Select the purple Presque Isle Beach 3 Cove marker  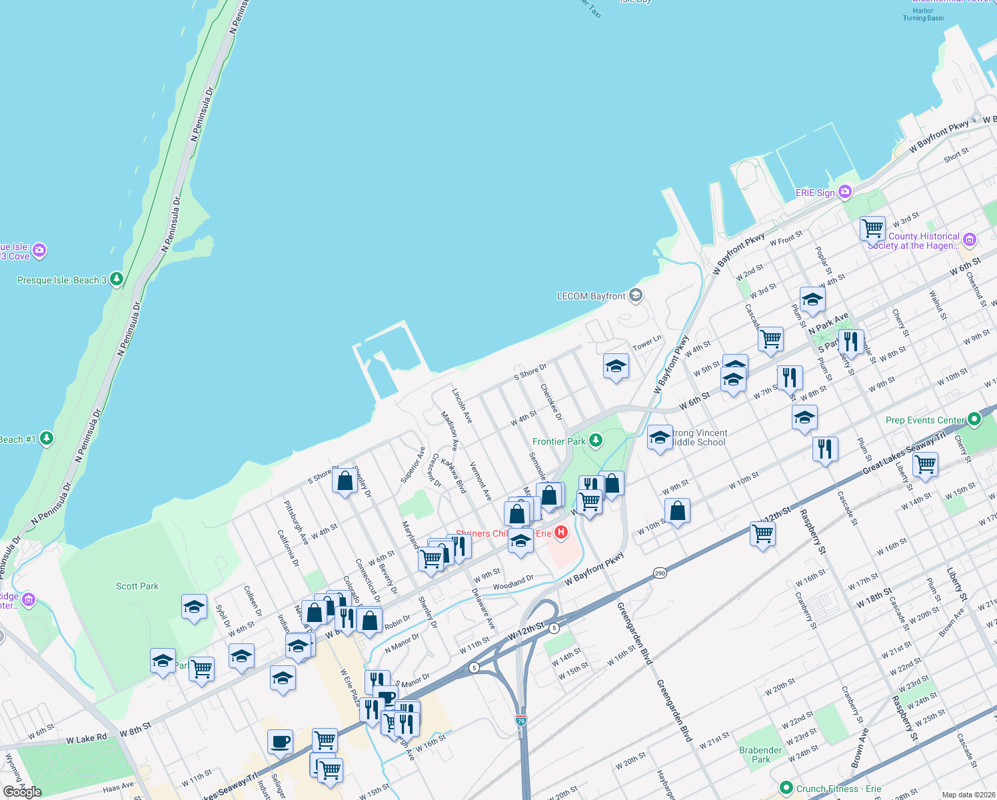click(x=38, y=250)
